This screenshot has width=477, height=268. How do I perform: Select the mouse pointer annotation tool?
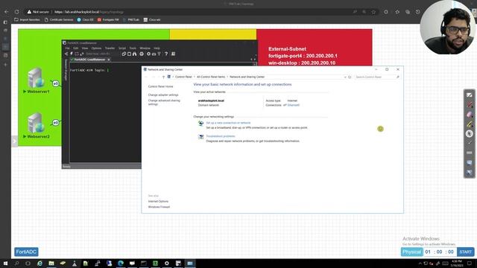tap(470, 134)
